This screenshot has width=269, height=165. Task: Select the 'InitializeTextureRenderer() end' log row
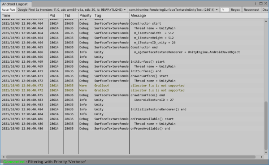point(132,109)
